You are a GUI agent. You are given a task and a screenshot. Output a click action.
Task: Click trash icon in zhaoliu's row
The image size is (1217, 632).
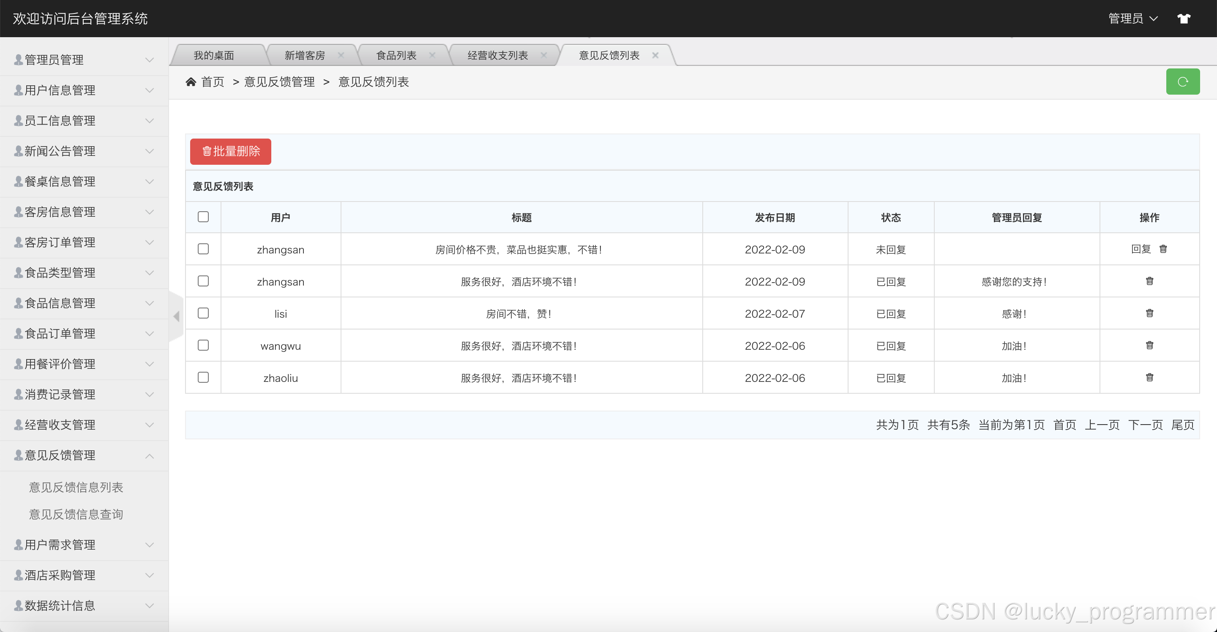(x=1149, y=377)
